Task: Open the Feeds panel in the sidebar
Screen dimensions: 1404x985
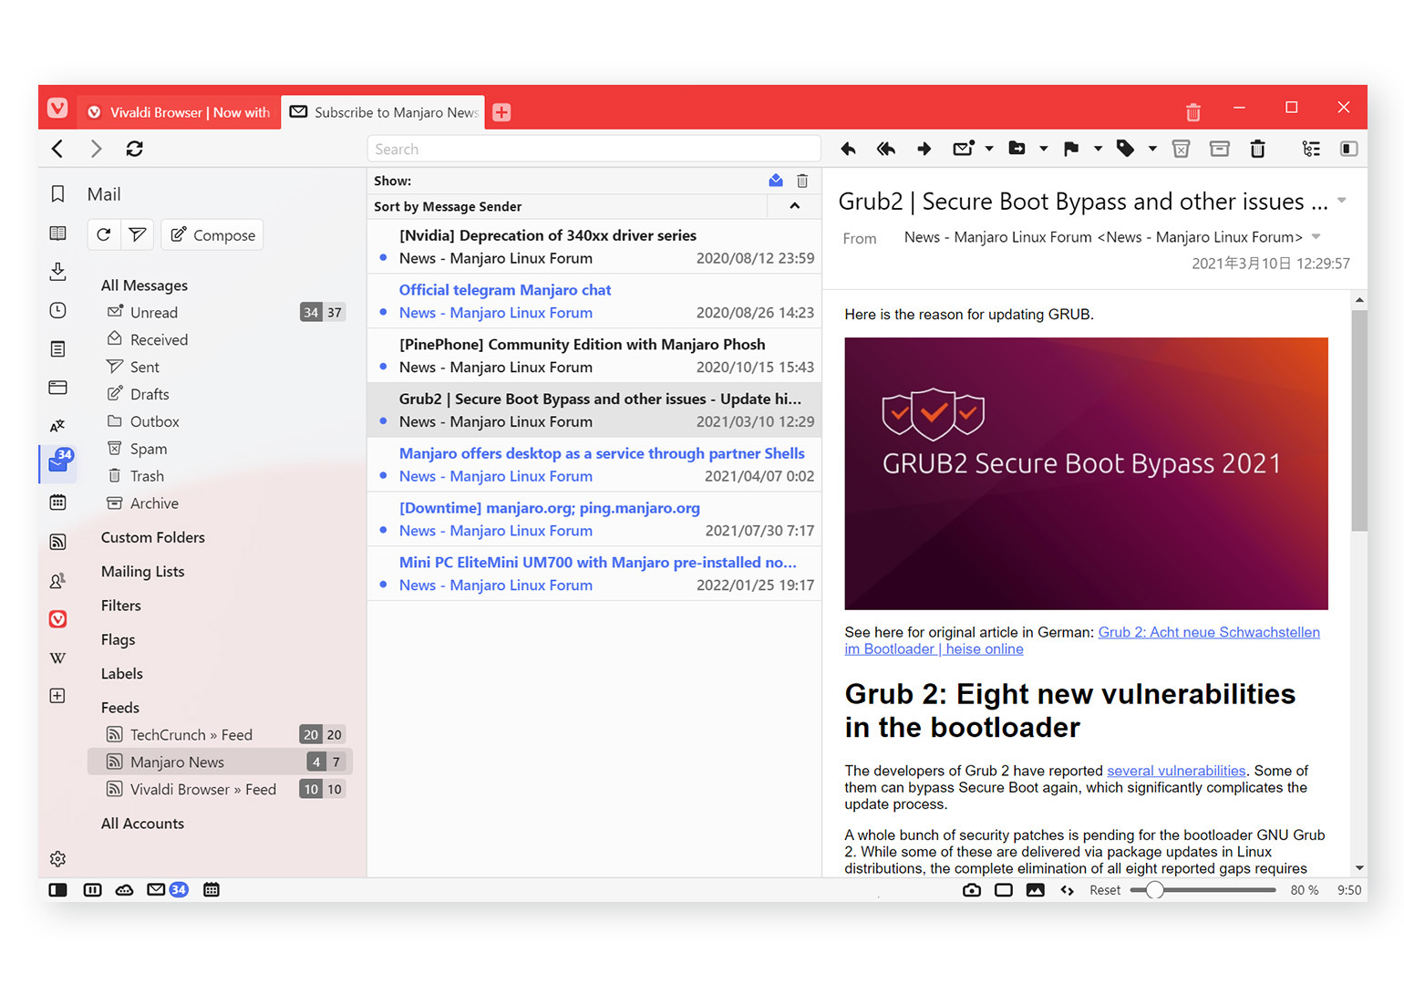Action: coord(57,542)
